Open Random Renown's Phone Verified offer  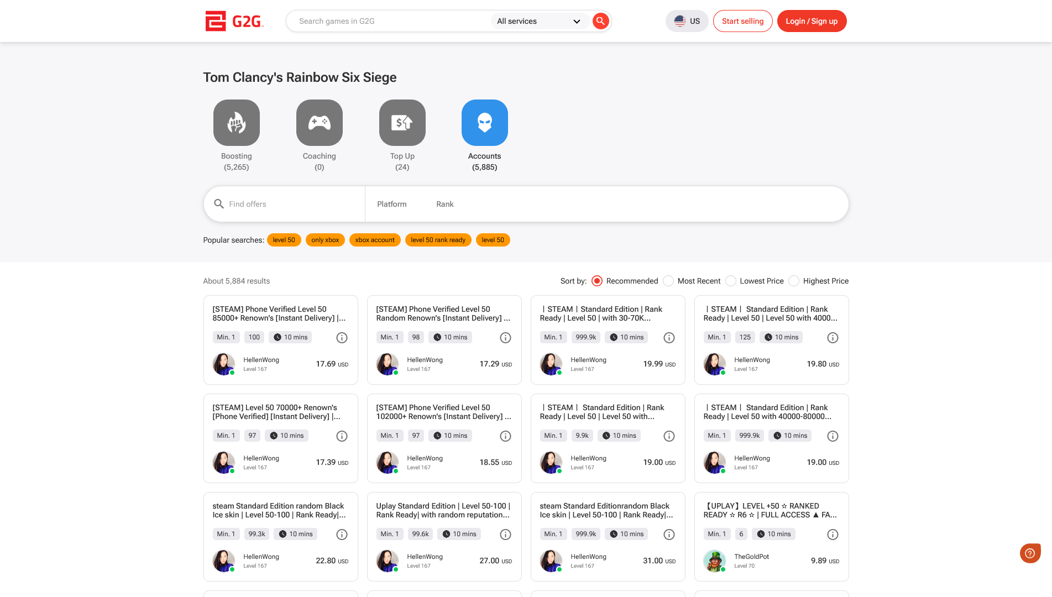point(443,313)
